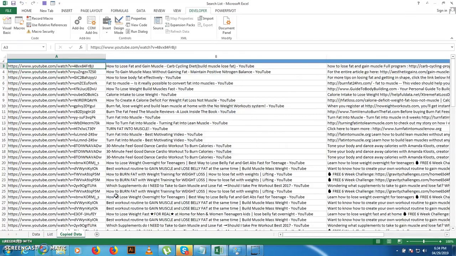456x256 pixels.
Task: Open Customize Quick Access Toolbar dropdown
Action: [x=59, y=3]
